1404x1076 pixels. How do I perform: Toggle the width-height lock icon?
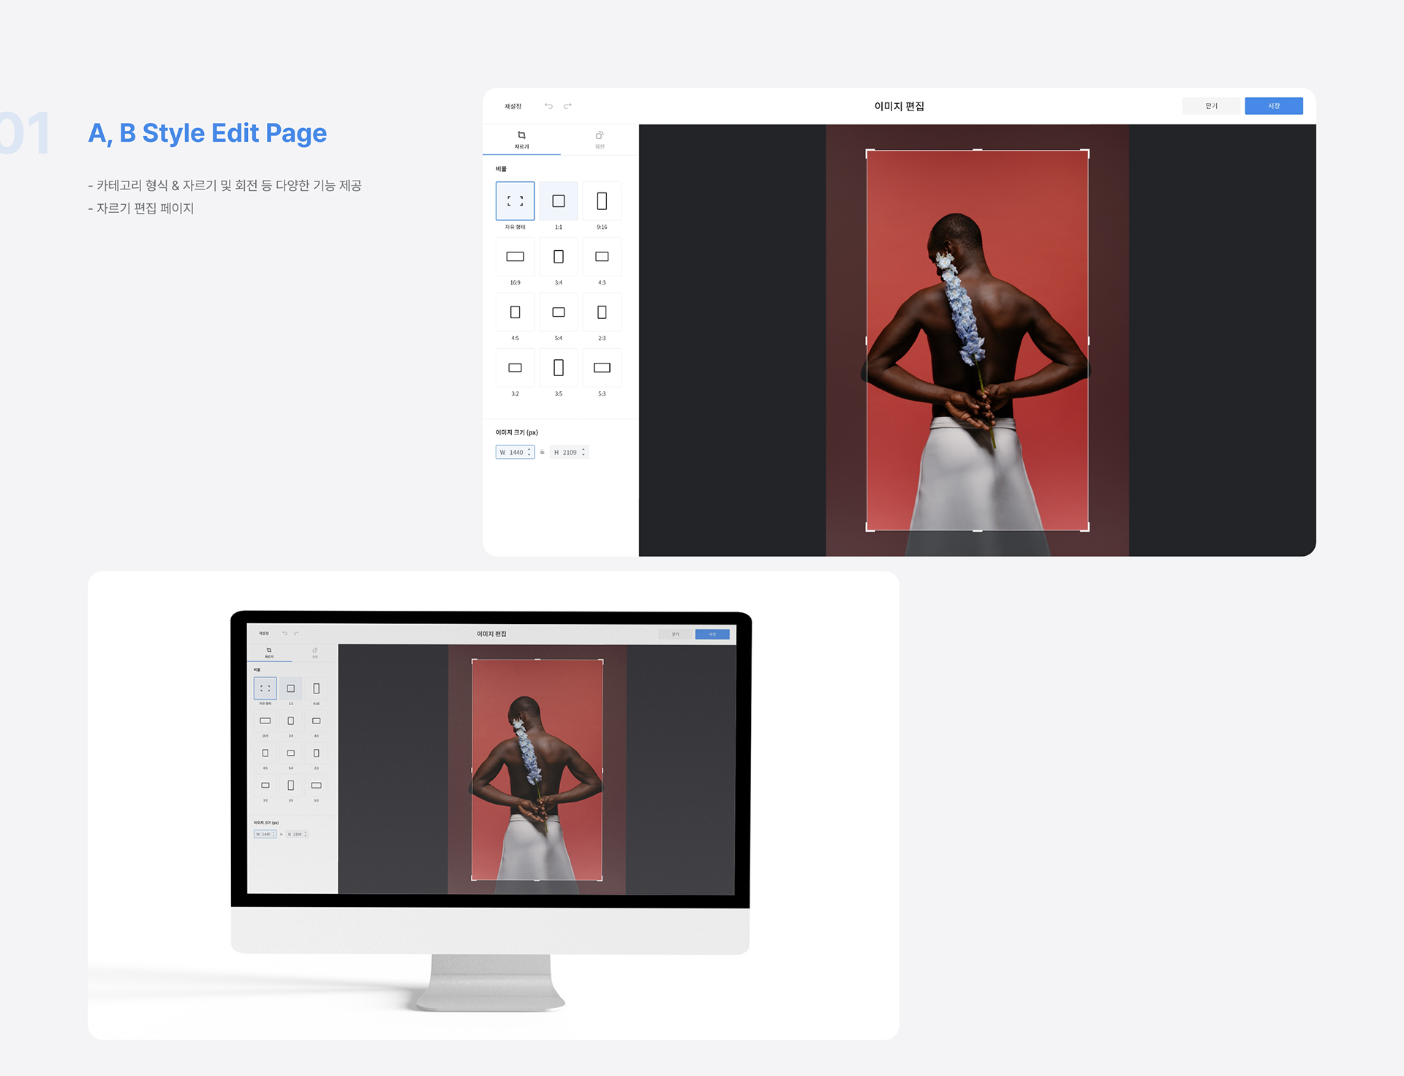point(542,452)
